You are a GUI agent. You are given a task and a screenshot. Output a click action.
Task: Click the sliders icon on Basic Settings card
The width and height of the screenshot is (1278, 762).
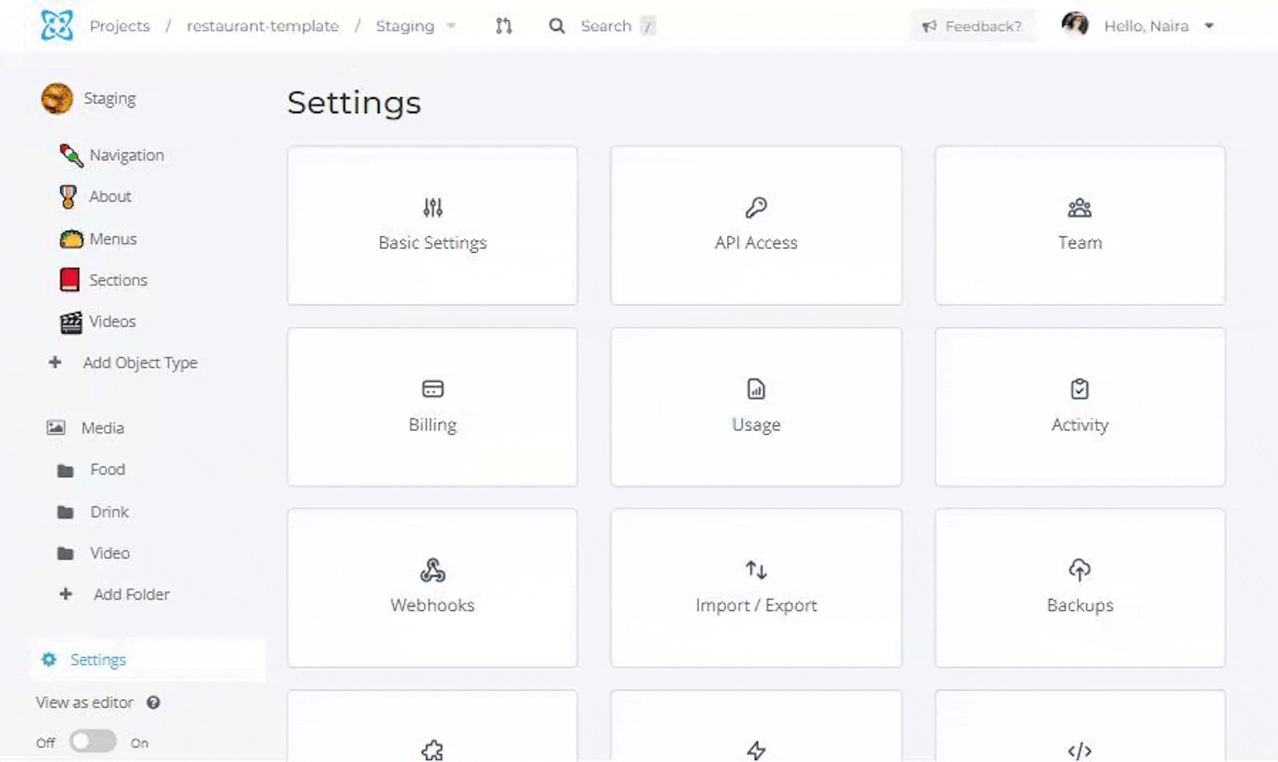433,207
